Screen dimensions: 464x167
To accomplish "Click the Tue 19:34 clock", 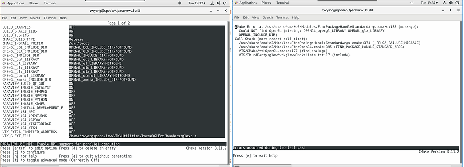I will [x=428, y=3].
